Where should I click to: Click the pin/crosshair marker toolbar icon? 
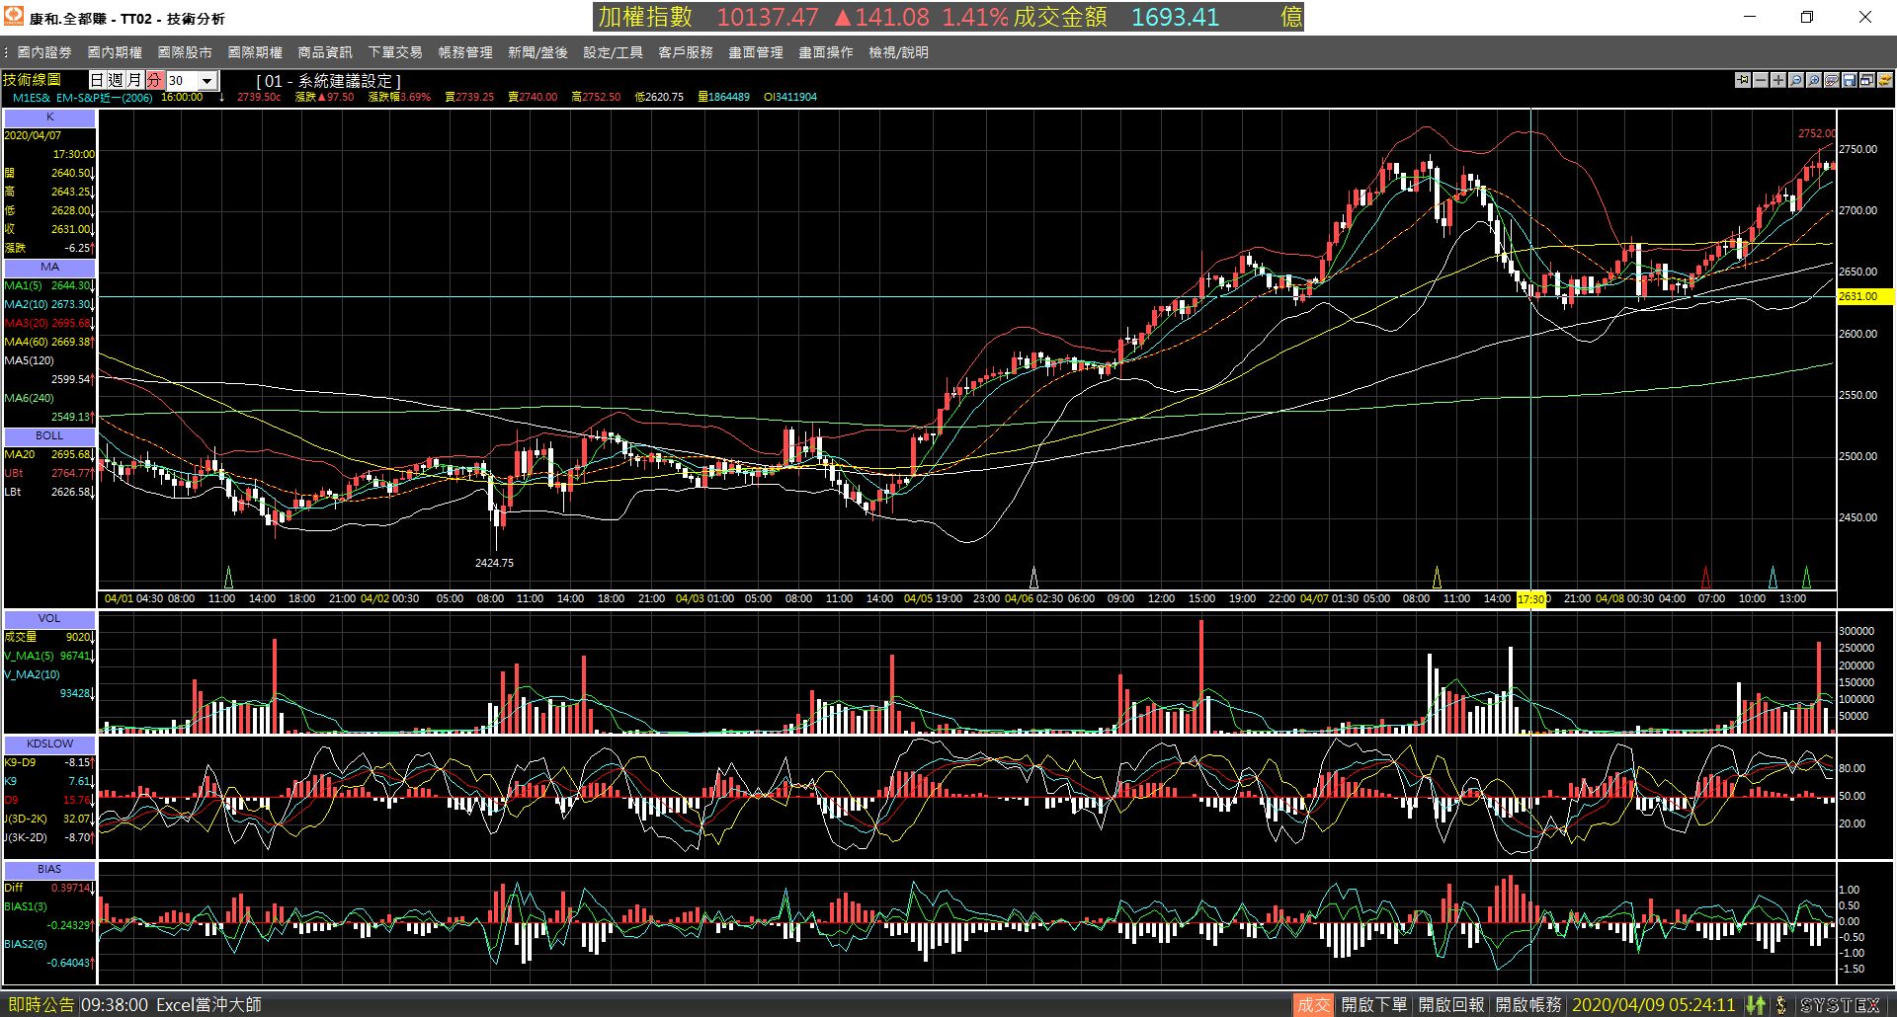pos(1743,80)
